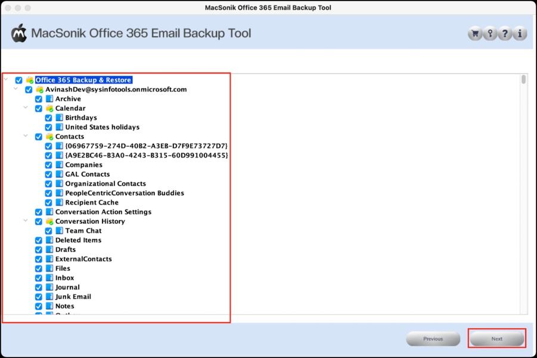Image resolution: width=537 pixels, height=358 pixels.
Task: Select the Office 365 Backup & Restore label
Action: pyautogui.click(x=83, y=80)
